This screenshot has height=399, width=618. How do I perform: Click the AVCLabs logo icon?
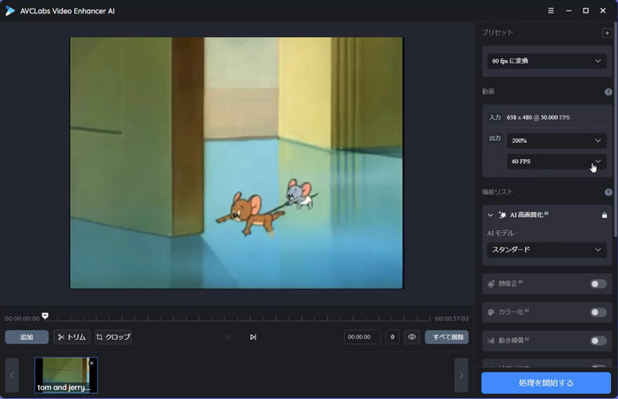click(10, 11)
